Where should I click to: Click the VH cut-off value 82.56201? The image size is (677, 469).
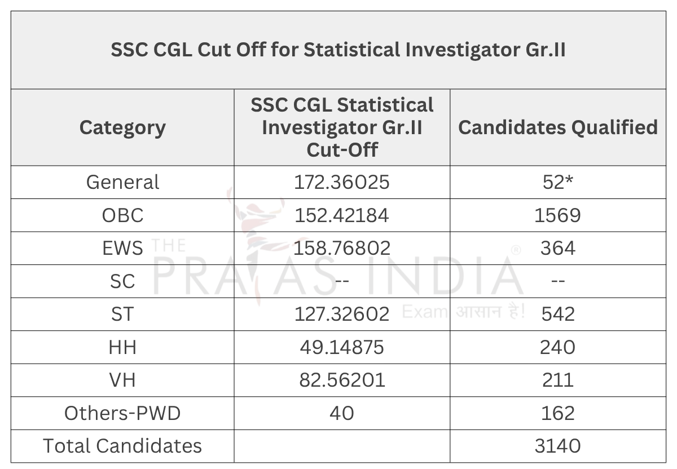point(342,380)
